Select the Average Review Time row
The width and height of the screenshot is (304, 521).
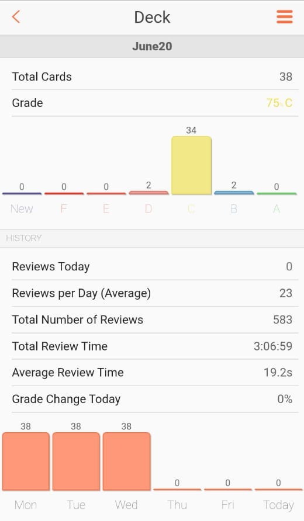tap(152, 373)
